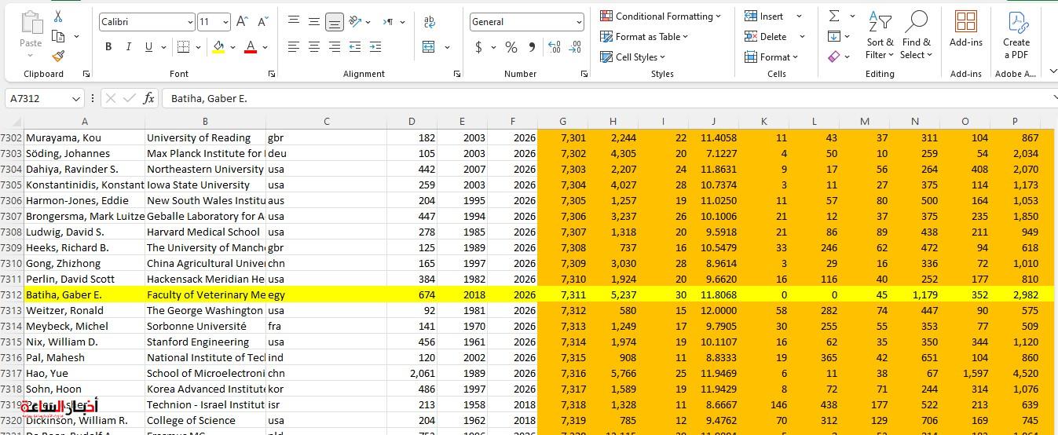The image size is (1058, 435).
Task: Apply accounting dollar number format
Action: pos(478,47)
